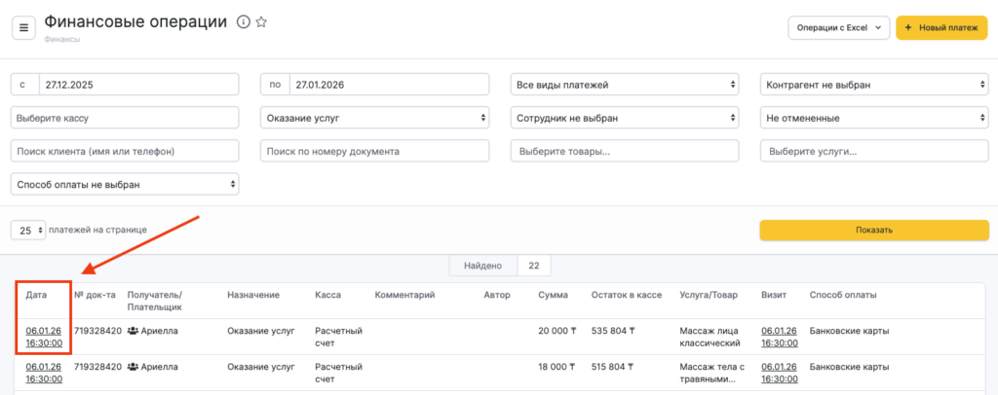Expand the Все виды платежей dropdown

(x=625, y=85)
